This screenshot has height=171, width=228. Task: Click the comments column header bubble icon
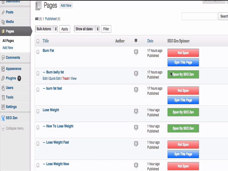click(x=136, y=41)
